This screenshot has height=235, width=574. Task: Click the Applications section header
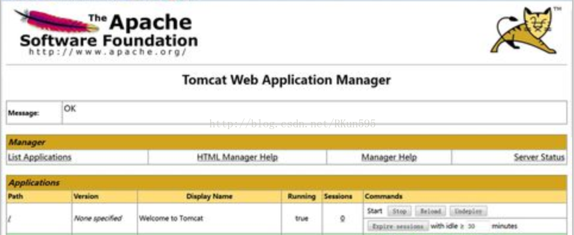pyautogui.click(x=286, y=182)
